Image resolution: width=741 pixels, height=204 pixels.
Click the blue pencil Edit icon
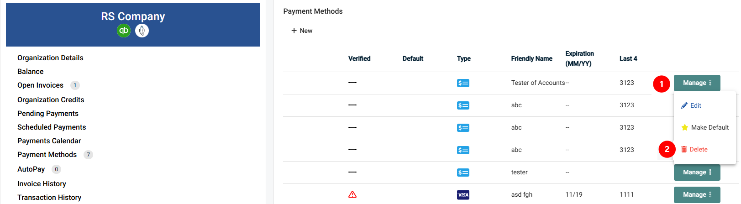pyautogui.click(x=684, y=105)
